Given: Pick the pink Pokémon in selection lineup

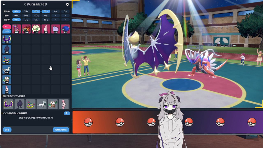Looking at the screenshot, I should 64,104.
